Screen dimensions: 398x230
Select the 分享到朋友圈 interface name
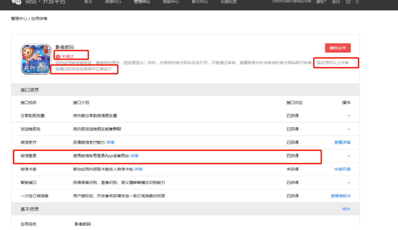pyautogui.click(x=32, y=116)
